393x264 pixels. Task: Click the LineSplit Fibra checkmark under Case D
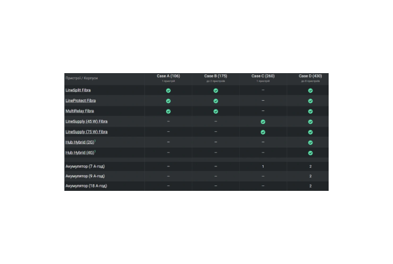pos(310,91)
